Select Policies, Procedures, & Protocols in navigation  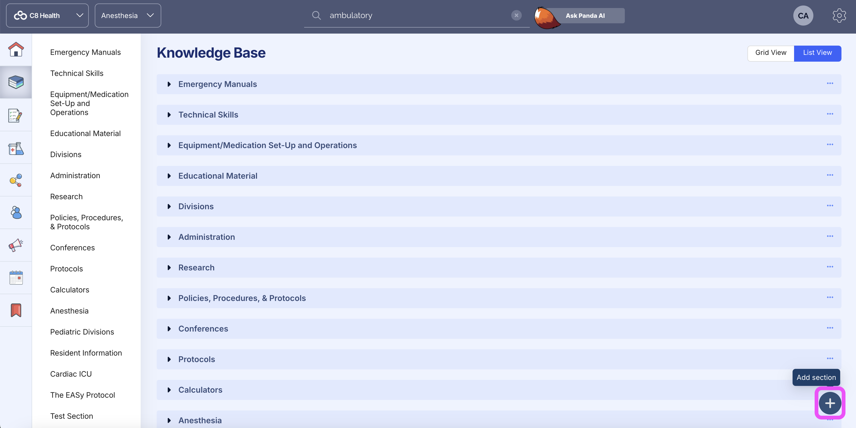87,222
